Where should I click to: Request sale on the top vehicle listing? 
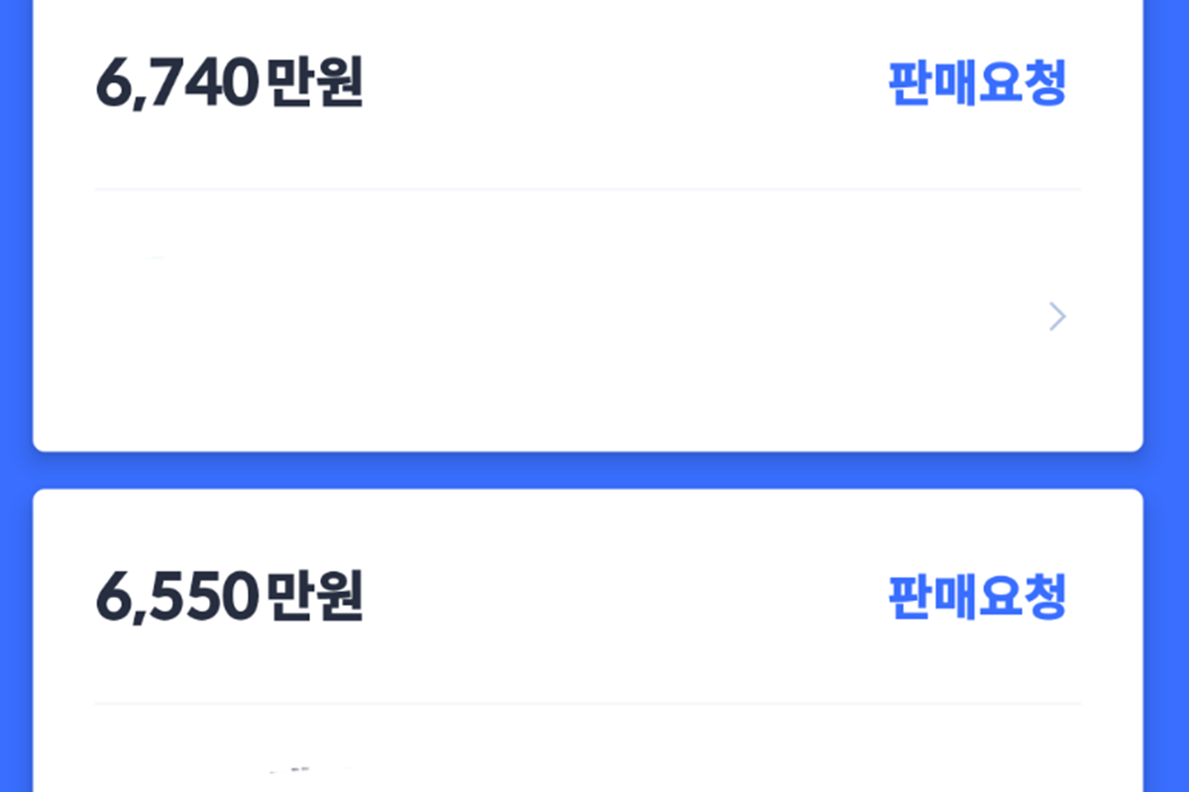pos(977,87)
